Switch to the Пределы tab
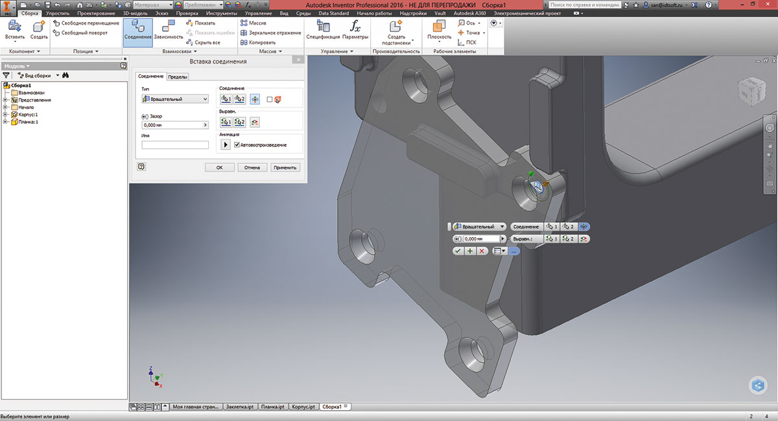This screenshot has height=421, width=778. [x=178, y=76]
